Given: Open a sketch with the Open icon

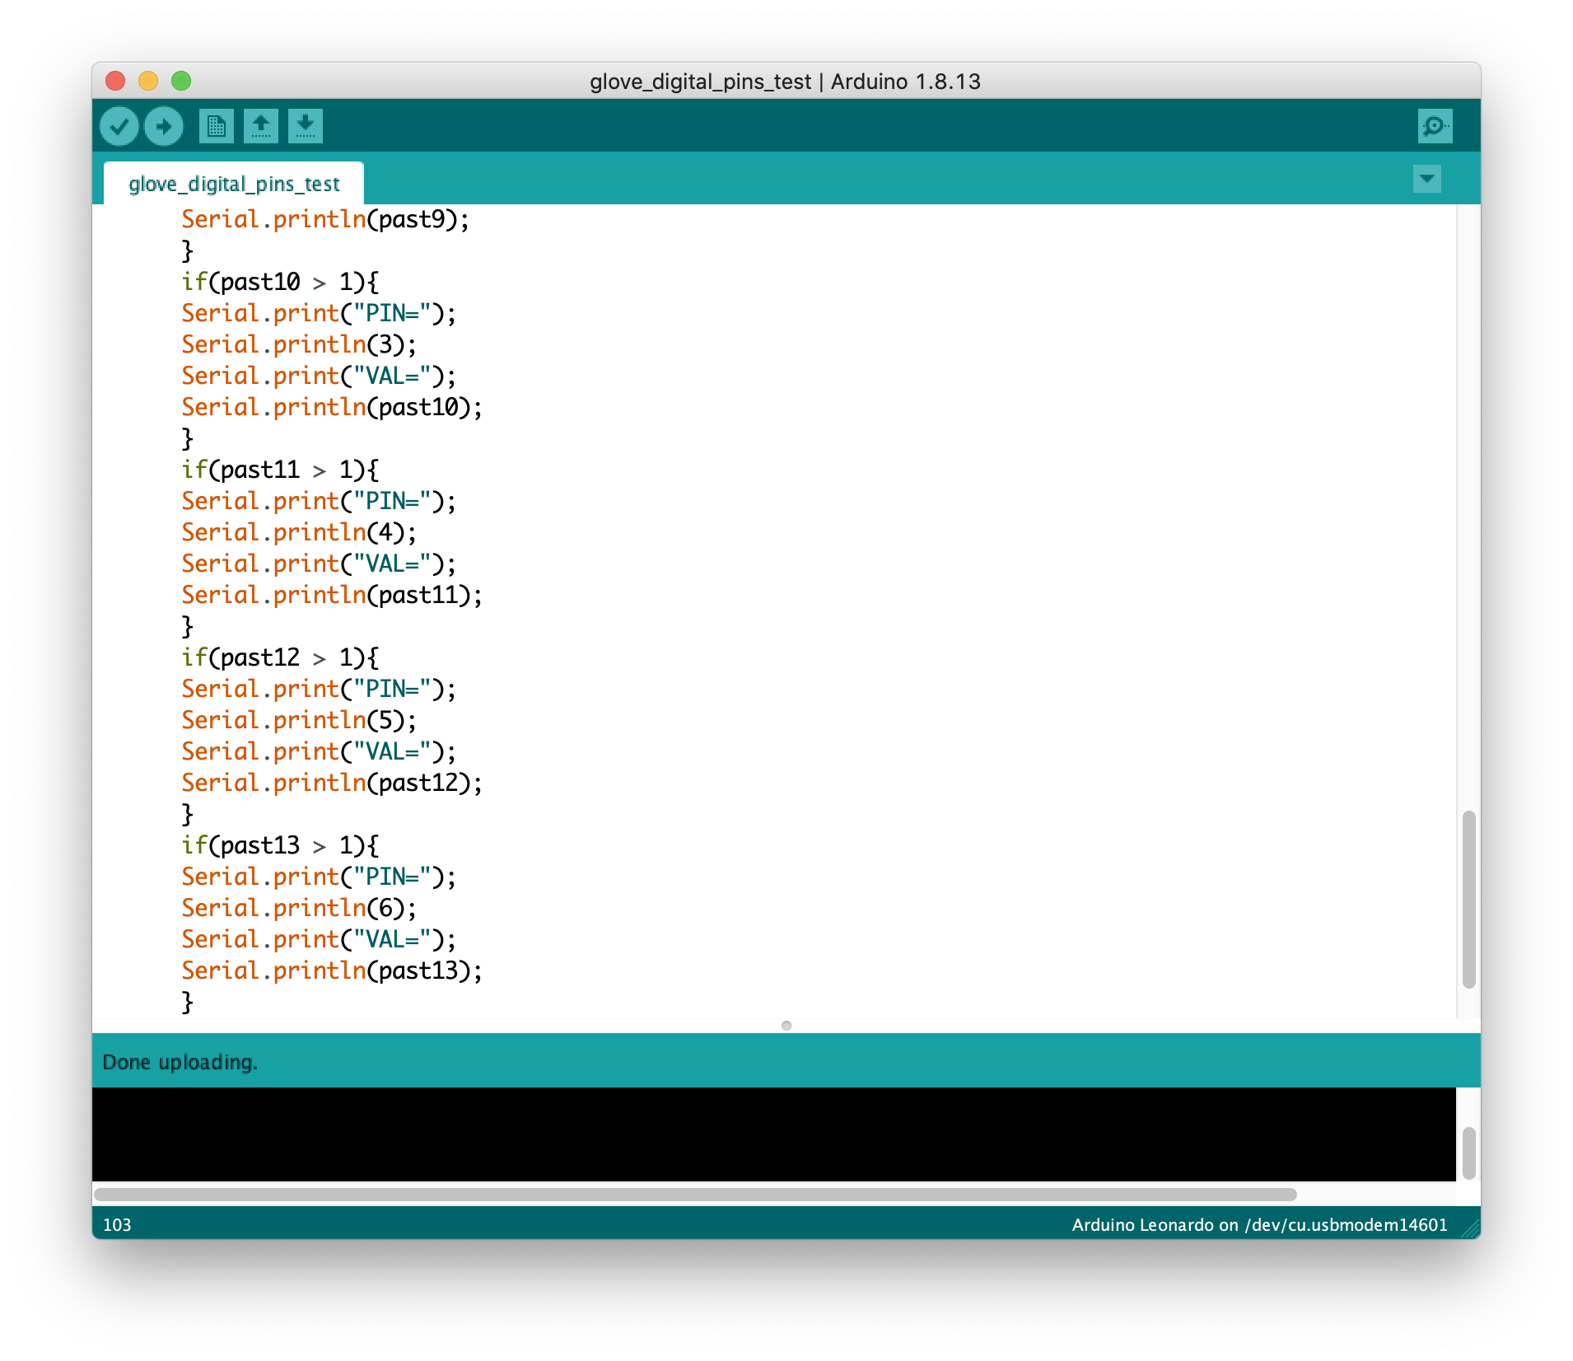Looking at the screenshot, I should point(261,126).
